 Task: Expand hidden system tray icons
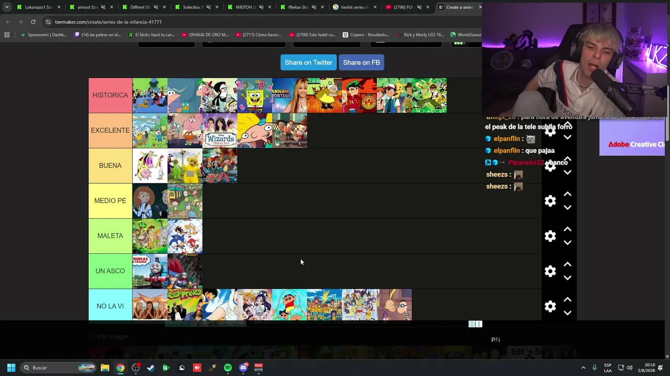coord(583,368)
